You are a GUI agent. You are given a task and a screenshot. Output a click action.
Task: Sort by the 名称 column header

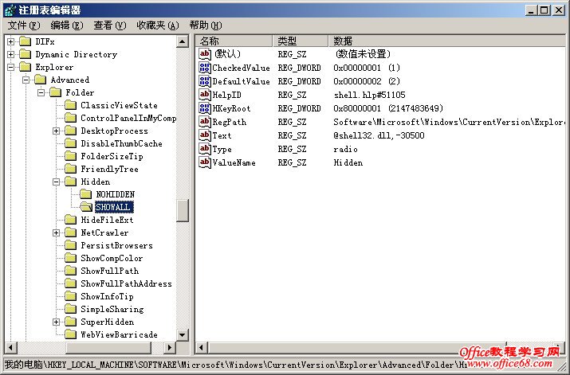[234, 41]
